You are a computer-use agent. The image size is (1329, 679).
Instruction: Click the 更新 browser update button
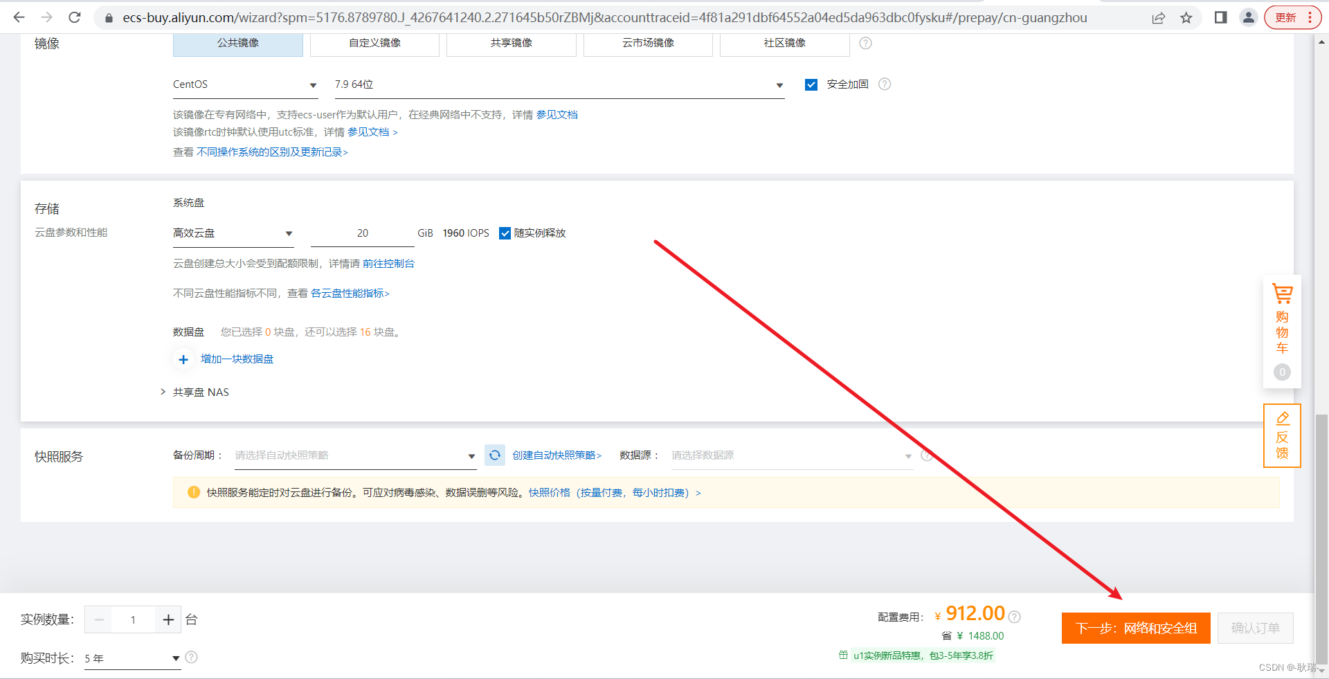(1293, 17)
